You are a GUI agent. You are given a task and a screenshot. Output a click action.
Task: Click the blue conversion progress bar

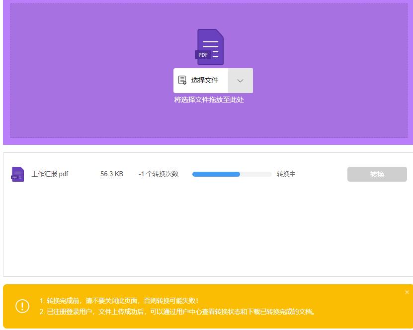[x=216, y=174]
